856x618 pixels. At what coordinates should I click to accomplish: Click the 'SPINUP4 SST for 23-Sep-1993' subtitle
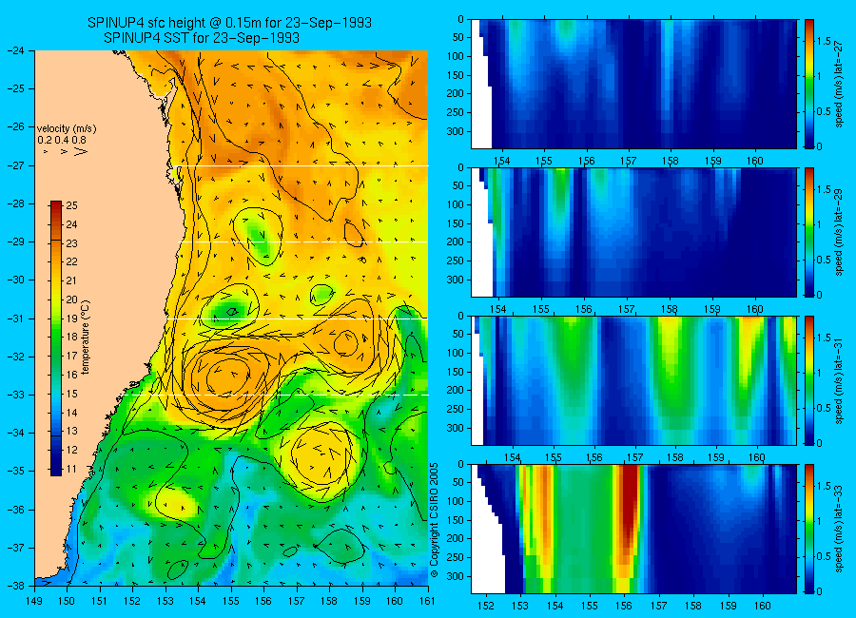(x=202, y=38)
